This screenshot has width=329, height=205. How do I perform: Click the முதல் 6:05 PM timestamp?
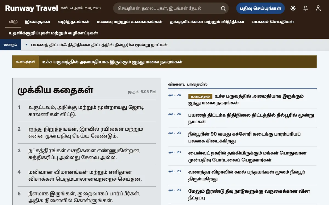pos(142,92)
